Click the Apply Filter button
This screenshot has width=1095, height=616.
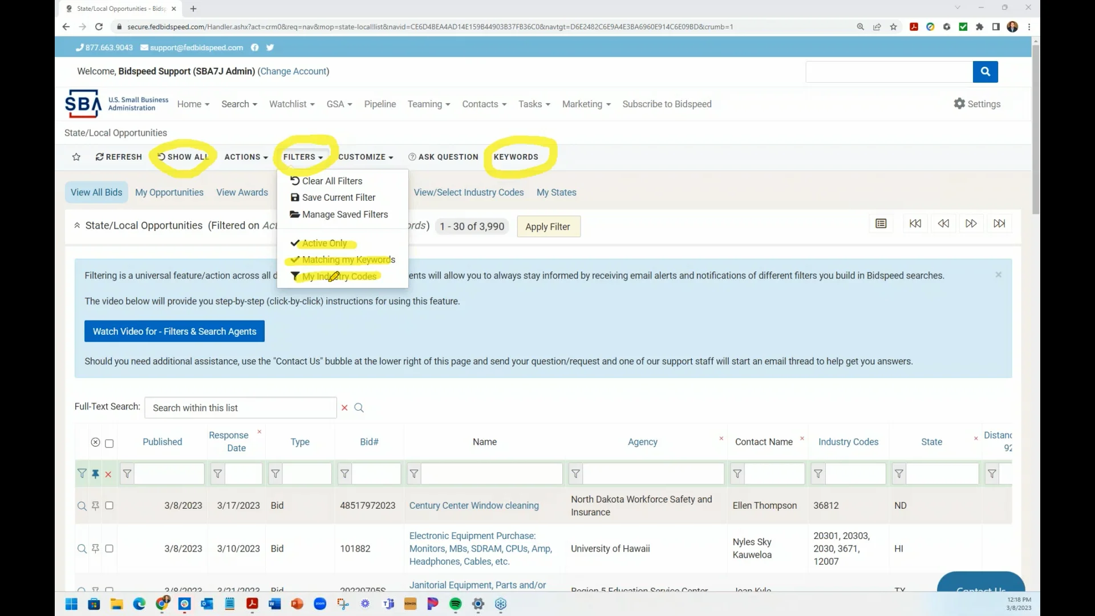[548, 226]
